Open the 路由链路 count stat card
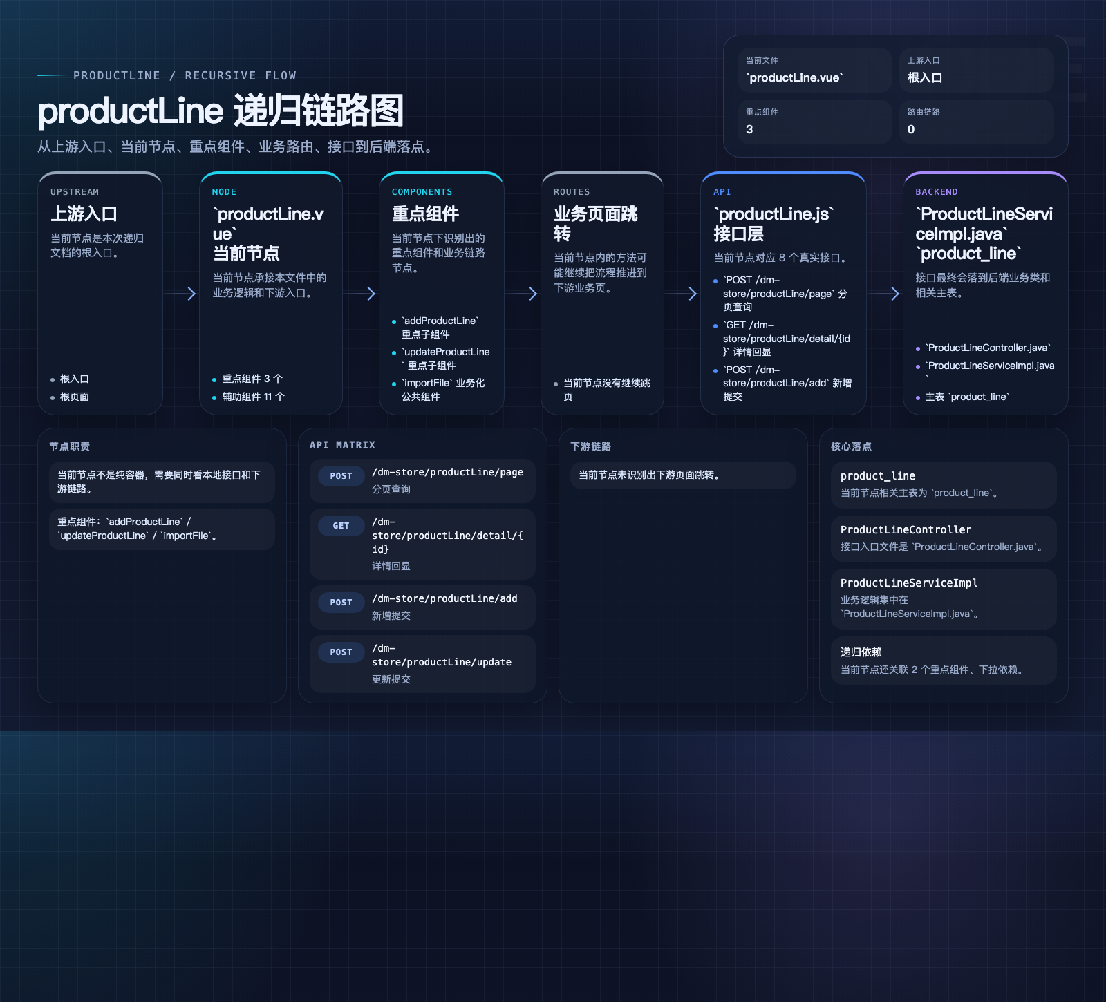Viewport: 1106px width, 1002px height. tap(976, 122)
